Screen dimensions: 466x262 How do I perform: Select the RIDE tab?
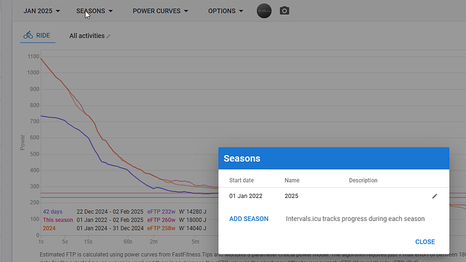coord(37,36)
